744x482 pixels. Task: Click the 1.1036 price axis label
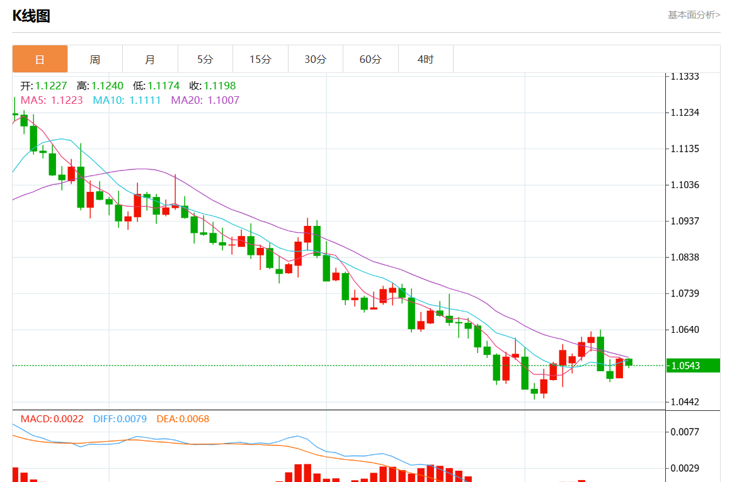(x=685, y=185)
